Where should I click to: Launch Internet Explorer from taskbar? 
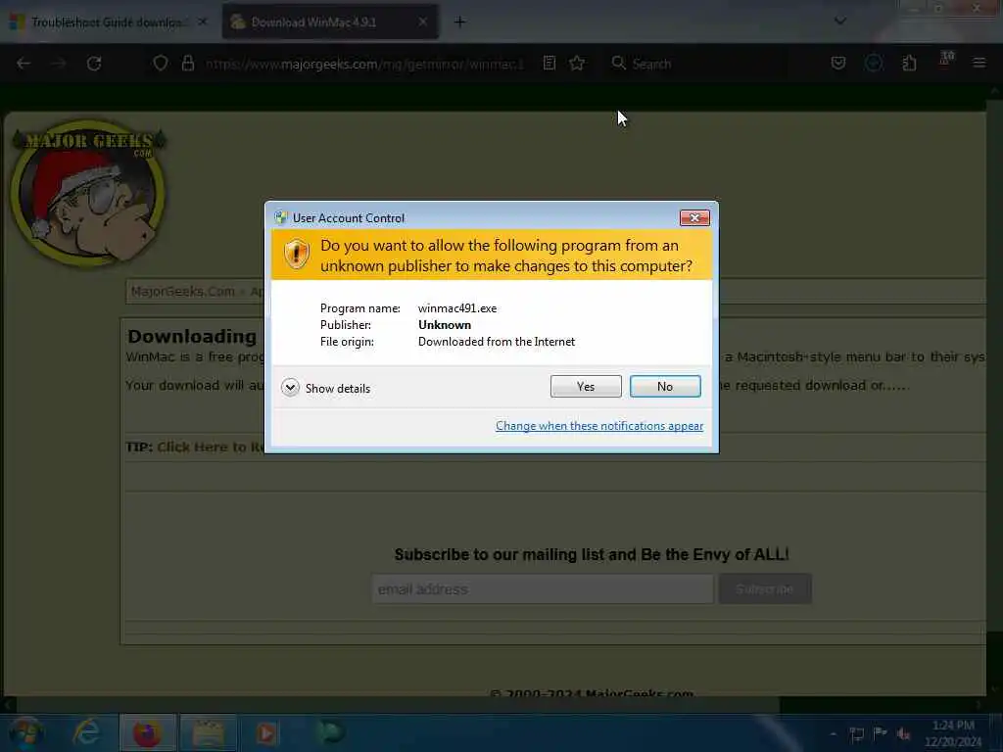(86, 732)
